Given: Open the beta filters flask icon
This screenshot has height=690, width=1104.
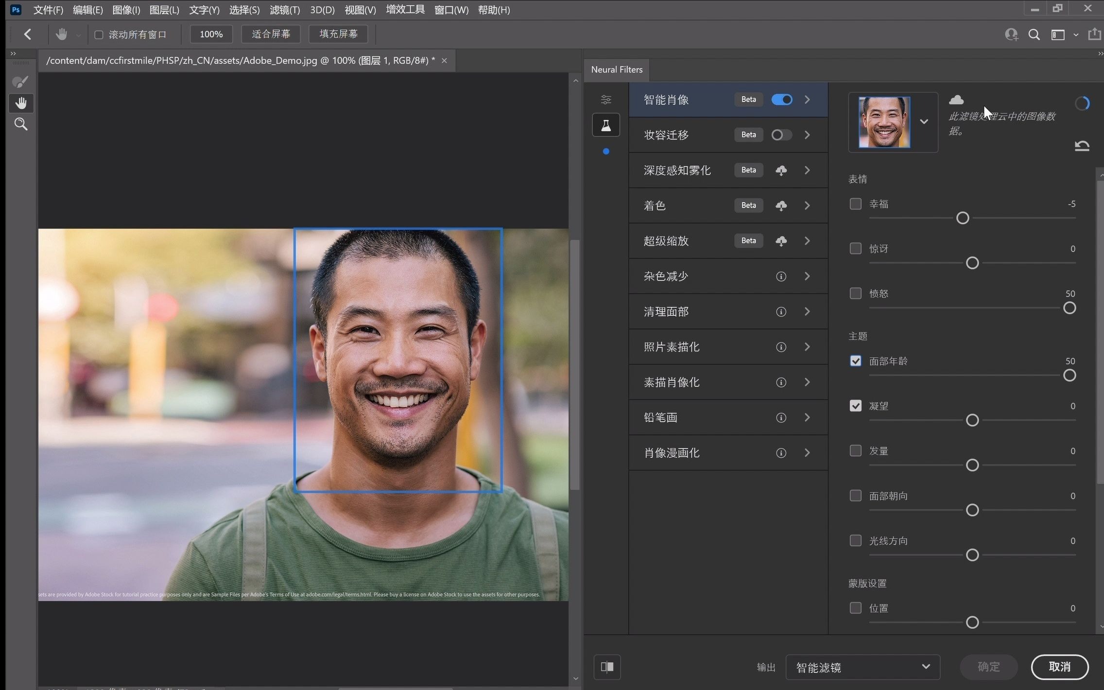Looking at the screenshot, I should point(606,125).
